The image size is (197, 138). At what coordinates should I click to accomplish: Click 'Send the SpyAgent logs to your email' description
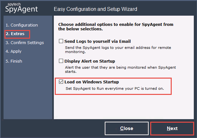[118, 50]
